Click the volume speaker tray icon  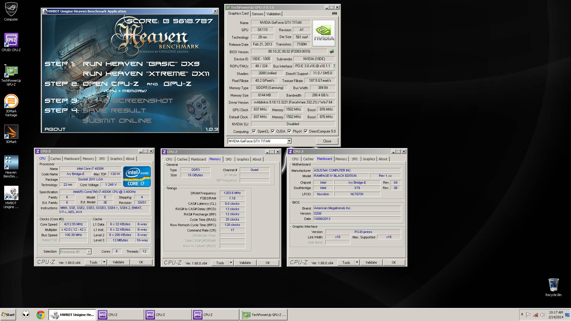point(542,315)
